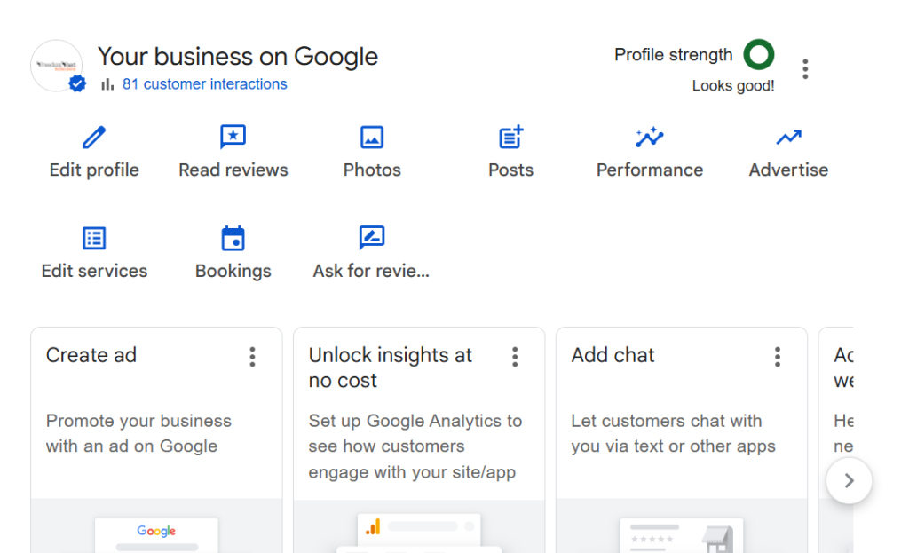
Task: Open the Edit profile pencil icon
Action: [94, 138]
